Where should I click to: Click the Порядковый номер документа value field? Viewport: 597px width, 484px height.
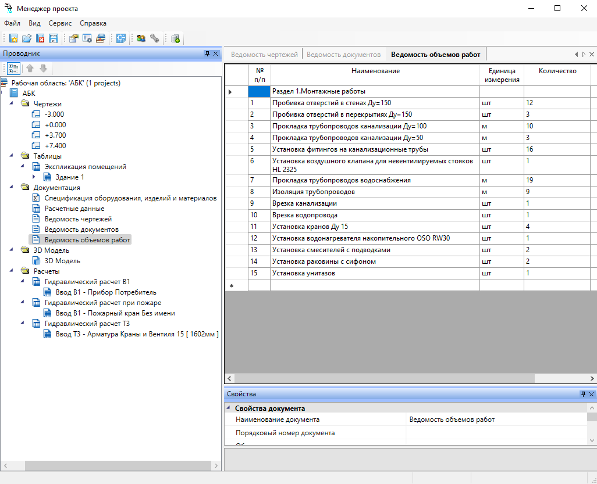point(496,433)
